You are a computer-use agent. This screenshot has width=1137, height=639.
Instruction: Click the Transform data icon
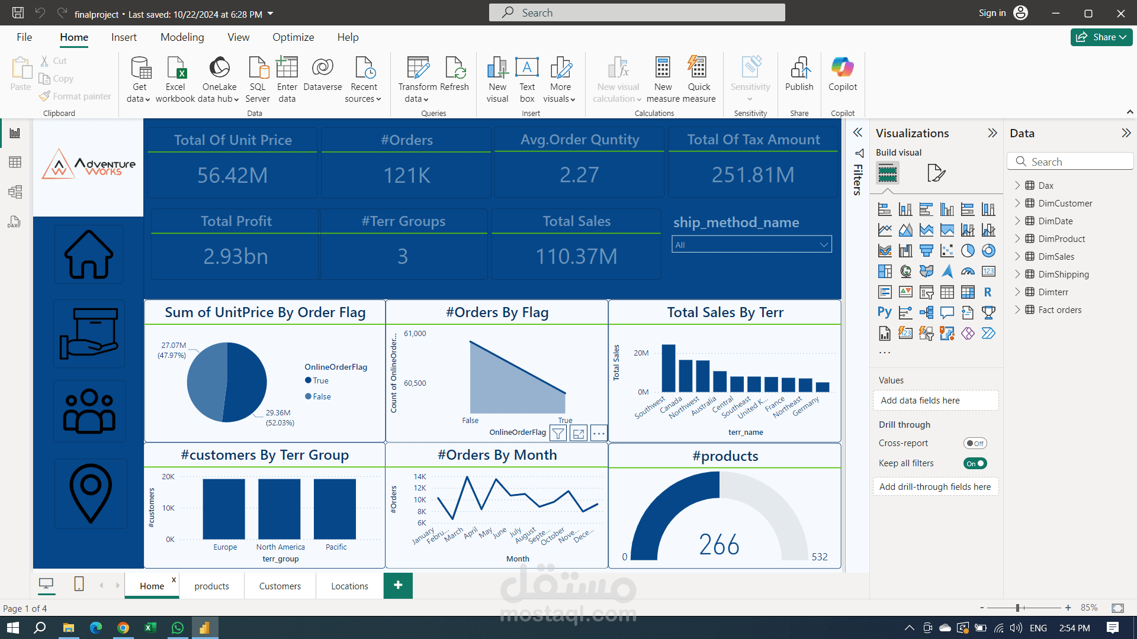click(418, 69)
